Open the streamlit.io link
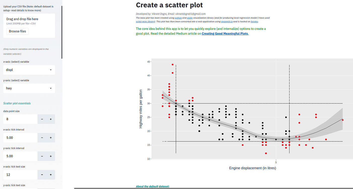353x189 pixels. click(x=227, y=21)
